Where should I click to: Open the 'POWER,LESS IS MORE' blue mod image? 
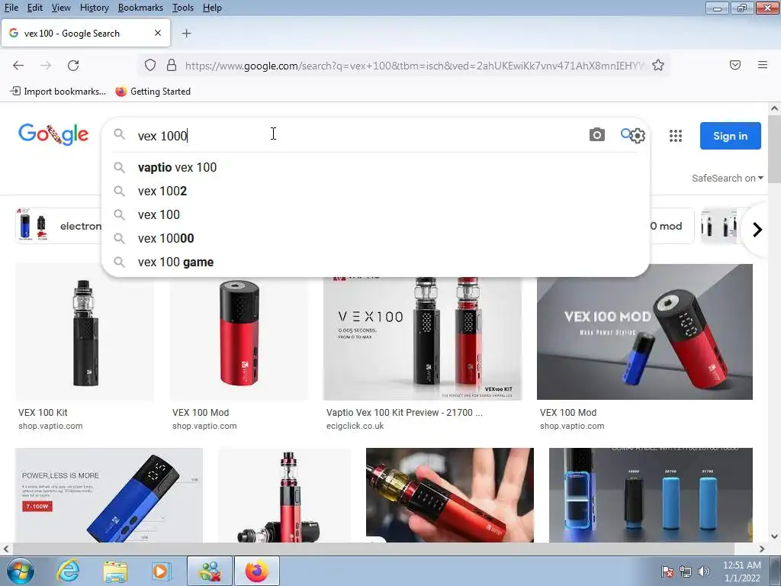click(108, 494)
